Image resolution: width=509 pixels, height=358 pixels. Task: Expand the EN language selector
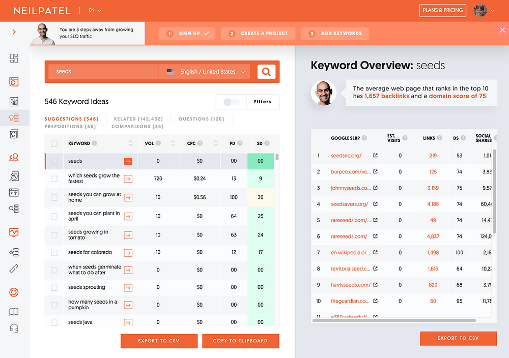tap(95, 10)
